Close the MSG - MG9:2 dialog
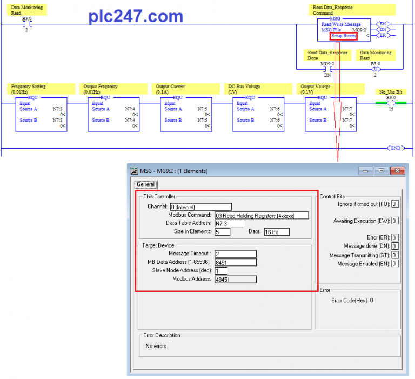Image resolution: width=415 pixels, height=379 pixels. [x=397, y=170]
